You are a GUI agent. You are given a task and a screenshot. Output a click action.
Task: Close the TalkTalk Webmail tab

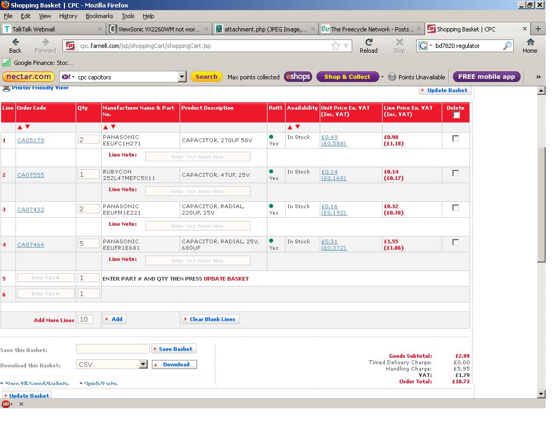coord(100,29)
